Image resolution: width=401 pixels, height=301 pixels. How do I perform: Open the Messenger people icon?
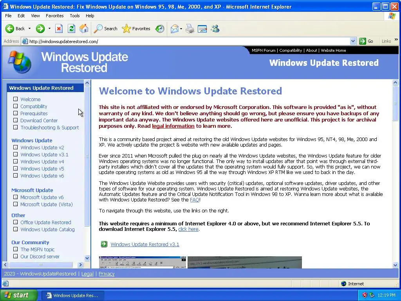(215, 29)
